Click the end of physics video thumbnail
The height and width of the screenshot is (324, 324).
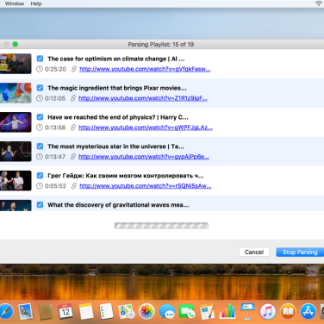coord(16,122)
